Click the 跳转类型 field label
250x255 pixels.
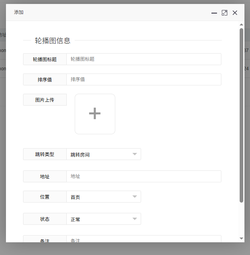tap(45, 154)
